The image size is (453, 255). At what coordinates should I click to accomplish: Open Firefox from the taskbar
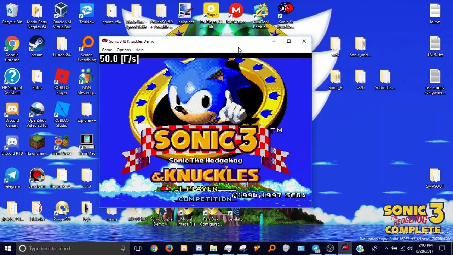click(x=169, y=248)
